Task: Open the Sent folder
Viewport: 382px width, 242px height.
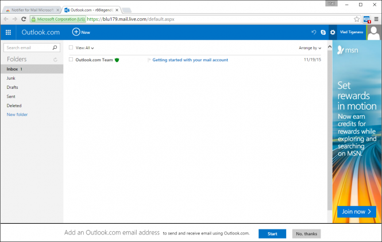Action: pos(11,96)
